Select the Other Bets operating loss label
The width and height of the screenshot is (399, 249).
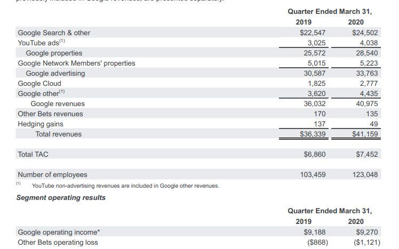tap(58, 243)
